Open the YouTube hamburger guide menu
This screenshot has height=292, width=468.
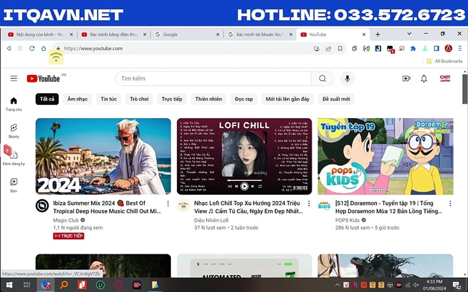(14, 78)
